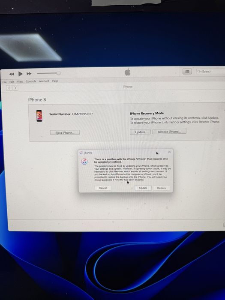This screenshot has height=300, width=225.
Task: Open the Account menu
Action: coord(44,81)
